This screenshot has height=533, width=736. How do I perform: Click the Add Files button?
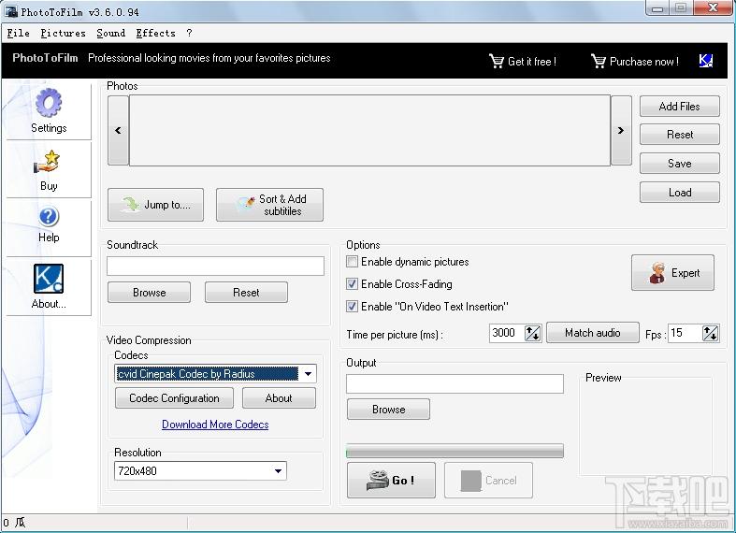pyautogui.click(x=679, y=107)
